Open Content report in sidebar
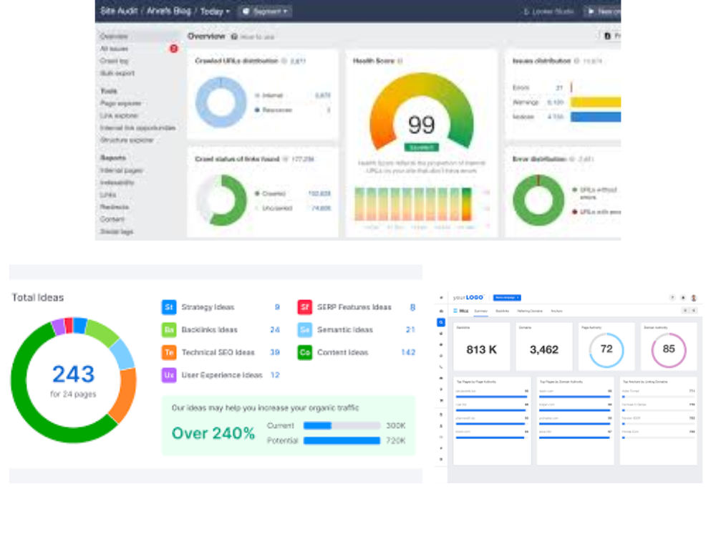Image resolution: width=716 pixels, height=537 pixels. pyautogui.click(x=112, y=219)
